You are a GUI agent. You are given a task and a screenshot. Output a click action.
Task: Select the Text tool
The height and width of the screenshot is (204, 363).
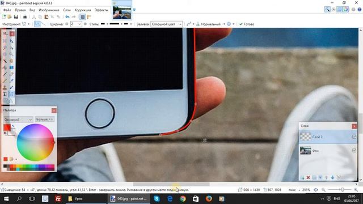5,94
